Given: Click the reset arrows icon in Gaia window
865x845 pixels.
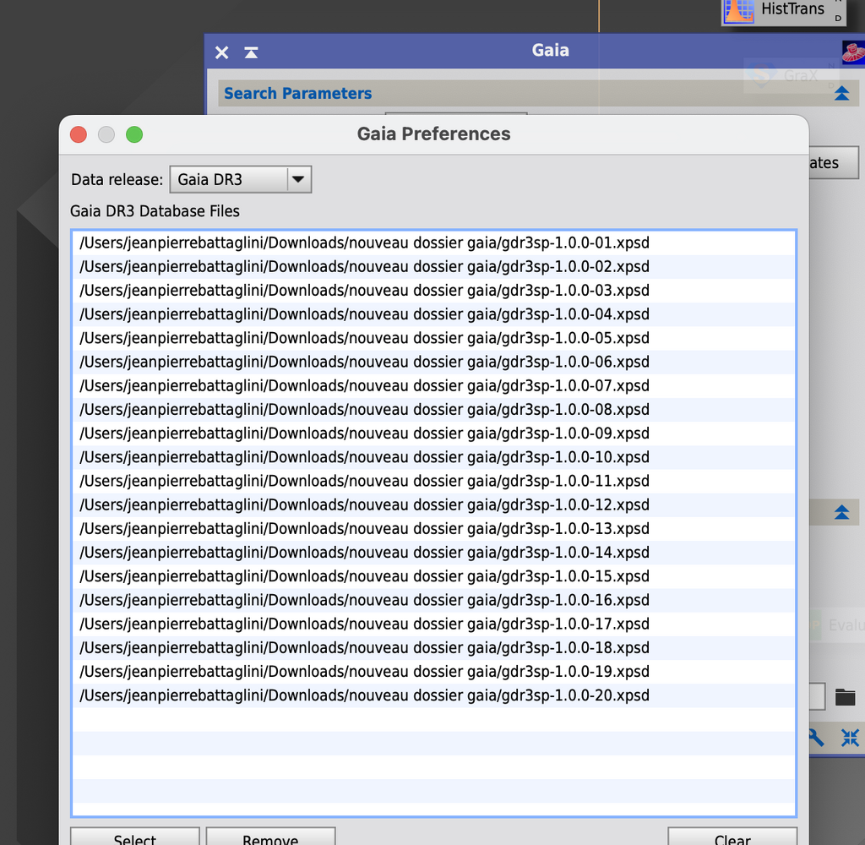Looking at the screenshot, I should click(x=850, y=738).
